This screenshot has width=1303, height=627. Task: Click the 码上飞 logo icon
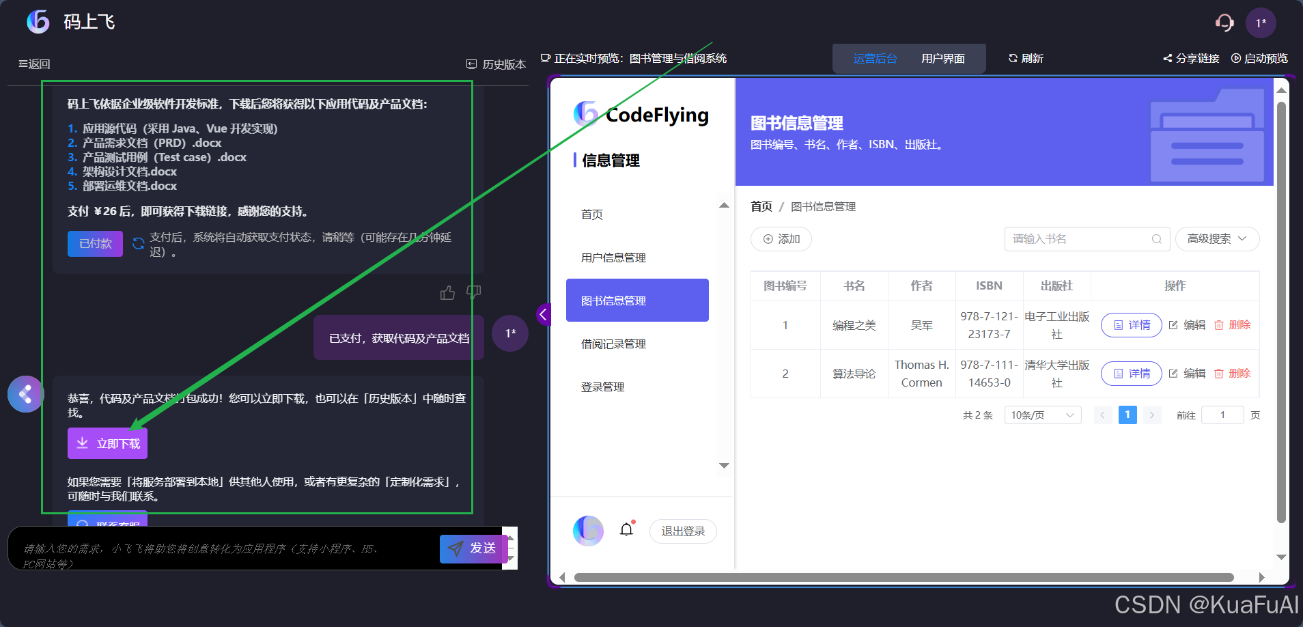click(38, 22)
